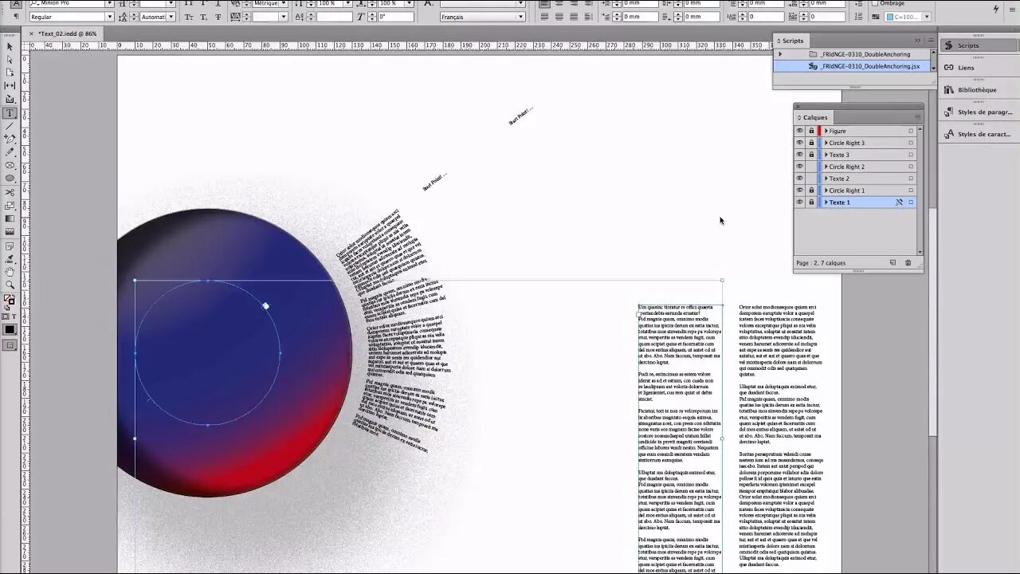The width and height of the screenshot is (1020, 574).
Task: Open the Bibliothèque panel
Action: tap(977, 90)
